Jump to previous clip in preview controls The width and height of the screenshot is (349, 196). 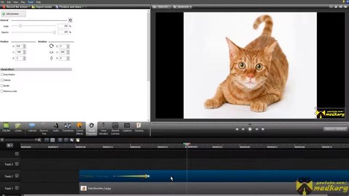(237, 129)
